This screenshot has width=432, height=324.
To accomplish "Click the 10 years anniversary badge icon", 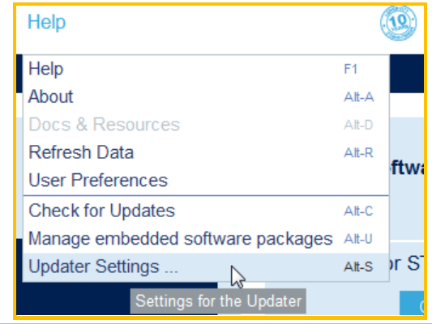I will coord(398,23).
